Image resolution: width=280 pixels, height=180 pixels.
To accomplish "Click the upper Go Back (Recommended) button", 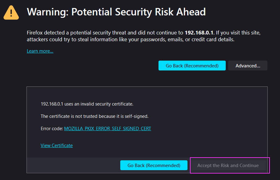I will click(x=192, y=66).
